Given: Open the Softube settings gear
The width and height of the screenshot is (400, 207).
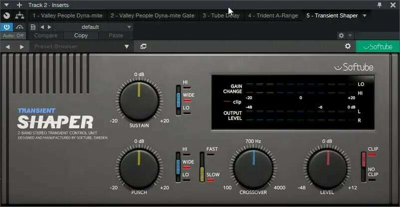Looking at the screenshot, I should pyautogui.click(x=348, y=46).
